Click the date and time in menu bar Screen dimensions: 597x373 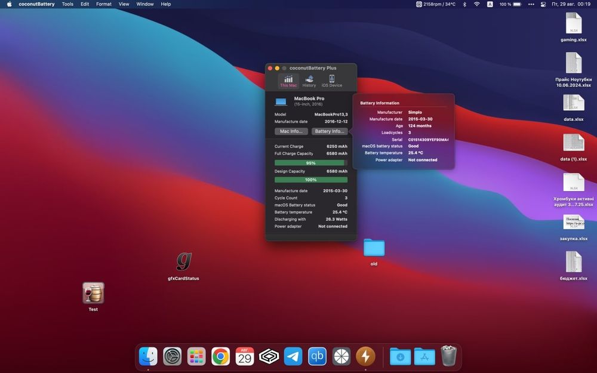571,4
